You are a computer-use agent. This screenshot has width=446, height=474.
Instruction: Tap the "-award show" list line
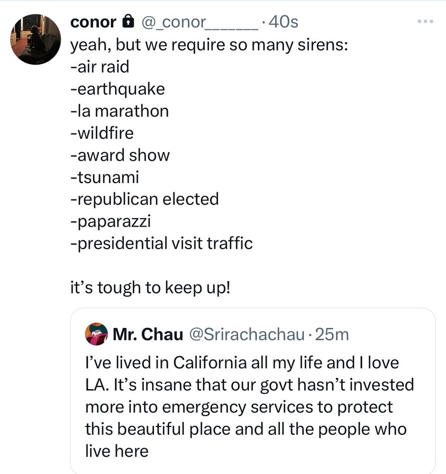(119, 155)
